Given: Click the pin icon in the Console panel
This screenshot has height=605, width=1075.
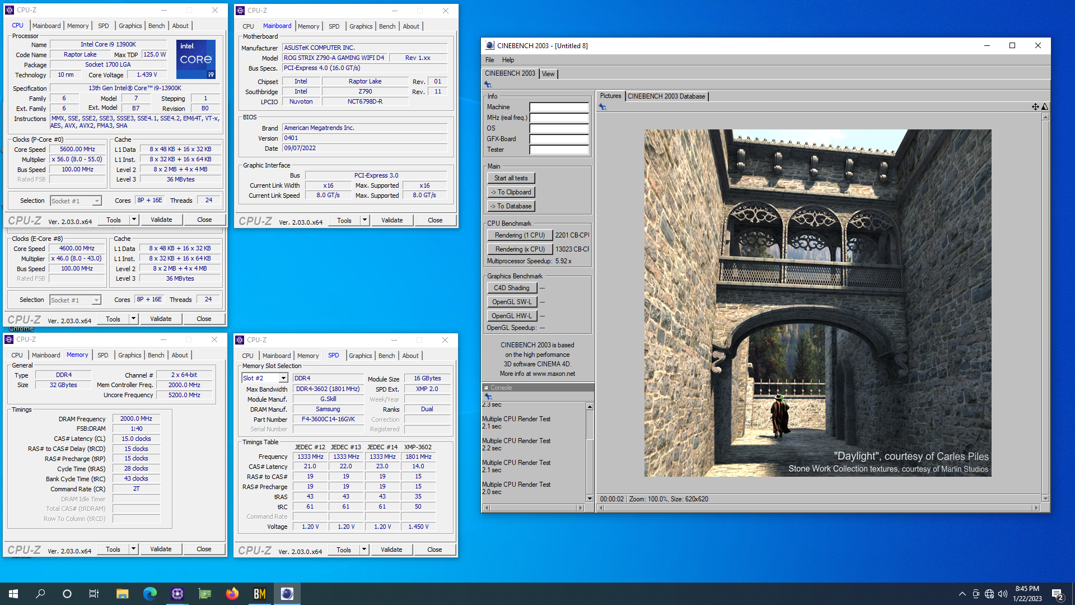Looking at the screenshot, I should 488,397.
